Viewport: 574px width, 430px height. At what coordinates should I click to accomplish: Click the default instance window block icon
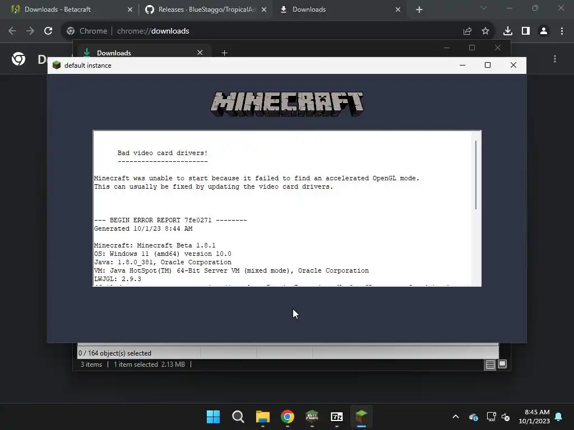click(x=57, y=65)
